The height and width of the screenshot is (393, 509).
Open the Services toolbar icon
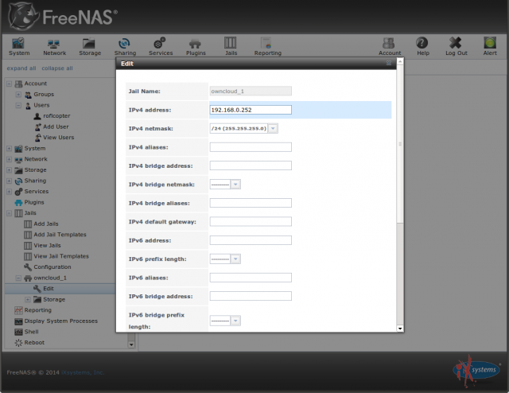(x=161, y=46)
